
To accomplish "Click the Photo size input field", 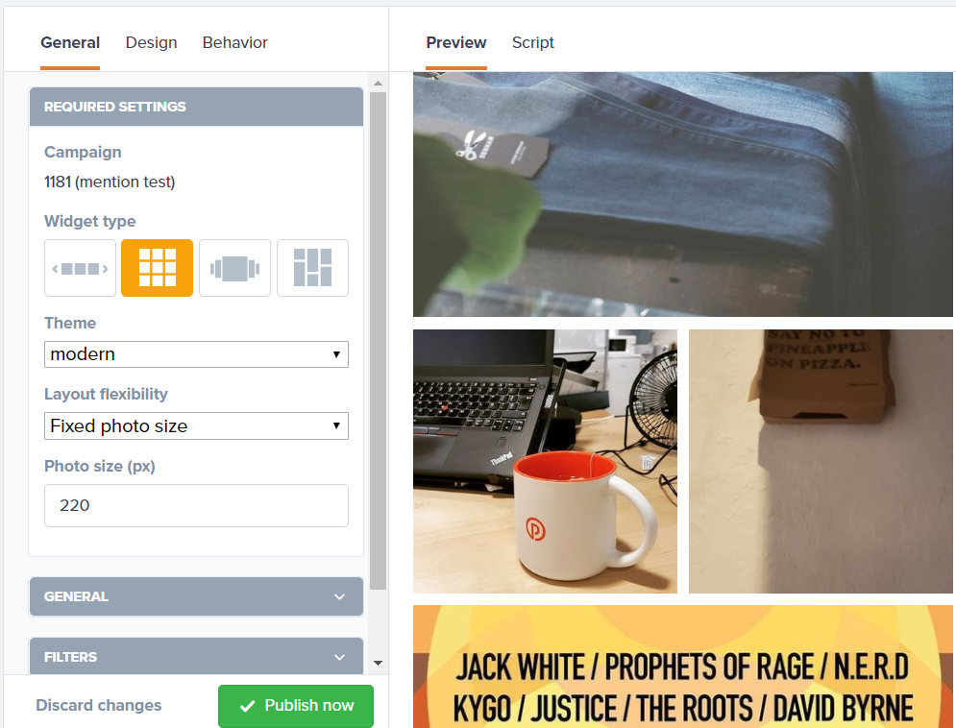I will (x=196, y=505).
